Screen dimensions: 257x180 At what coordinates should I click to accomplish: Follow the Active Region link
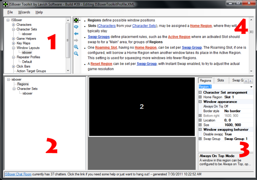(179, 37)
